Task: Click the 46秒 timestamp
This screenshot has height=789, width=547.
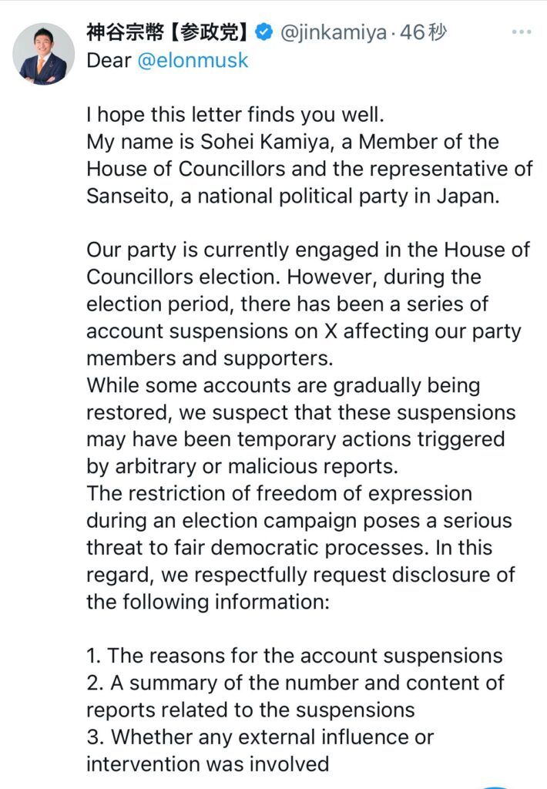Action: click(x=423, y=32)
